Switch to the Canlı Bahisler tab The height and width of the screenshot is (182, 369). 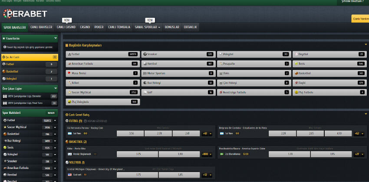pos(41,27)
